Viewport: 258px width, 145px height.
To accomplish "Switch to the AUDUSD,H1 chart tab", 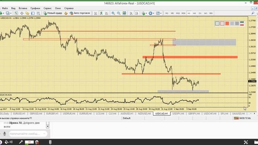I will 127,114.
